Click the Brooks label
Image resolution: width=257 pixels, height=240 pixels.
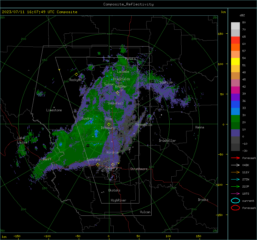203,200
